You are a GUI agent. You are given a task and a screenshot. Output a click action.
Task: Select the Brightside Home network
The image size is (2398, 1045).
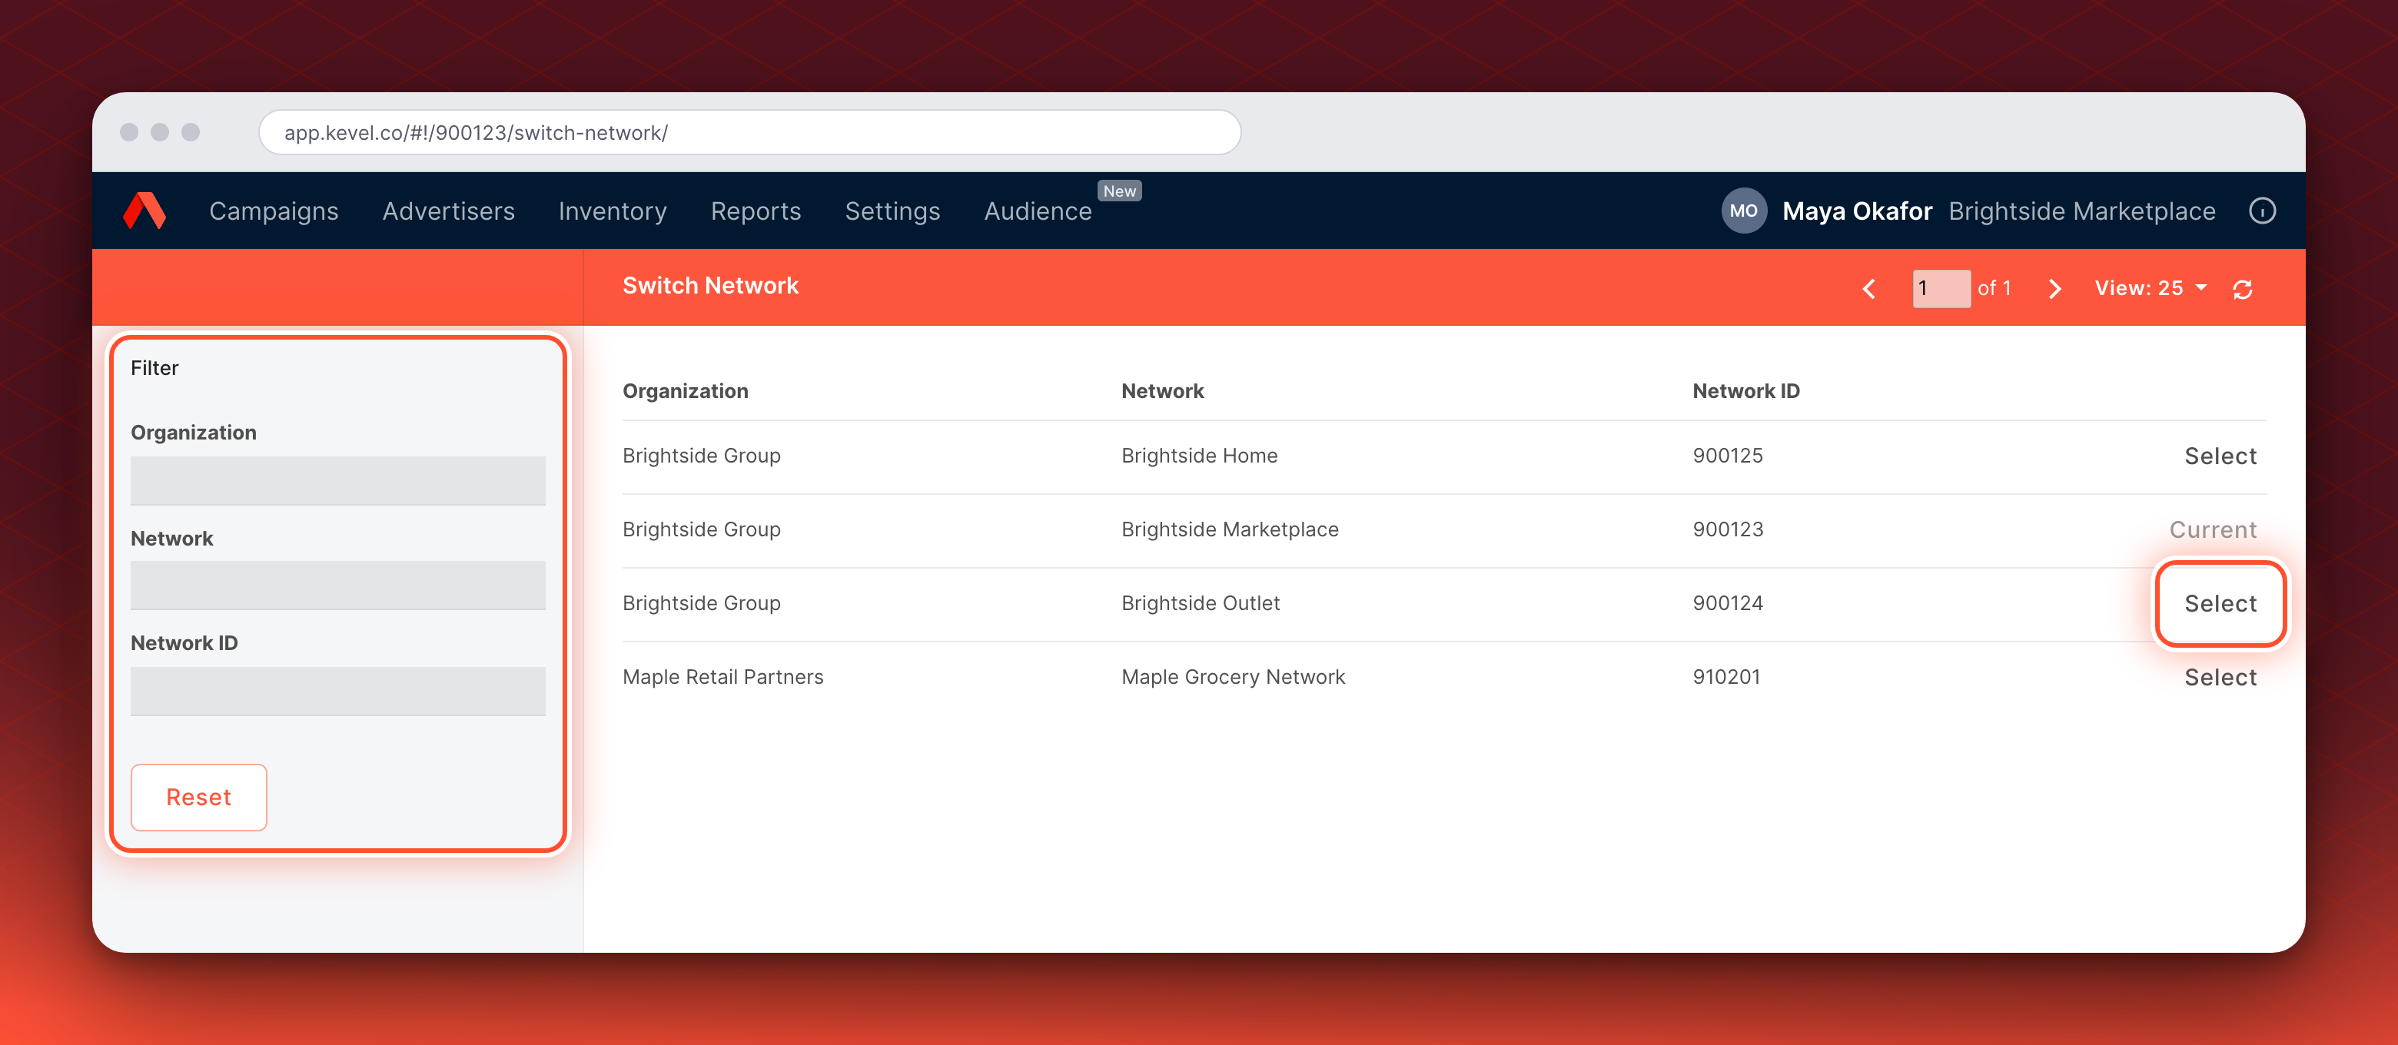(2220, 456)
